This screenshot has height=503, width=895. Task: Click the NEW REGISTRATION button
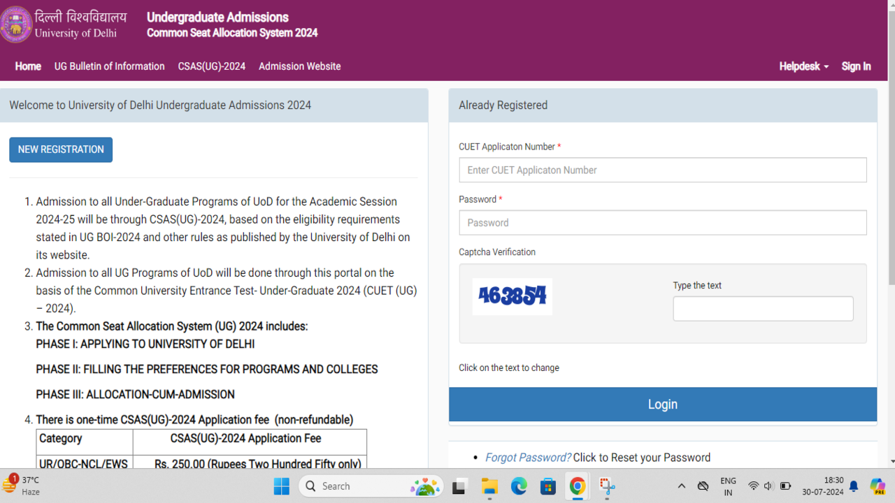(x=61, y=150)
